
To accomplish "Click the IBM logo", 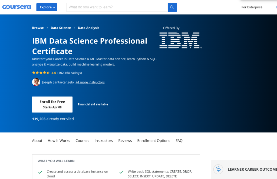I will tap(180, 41).
